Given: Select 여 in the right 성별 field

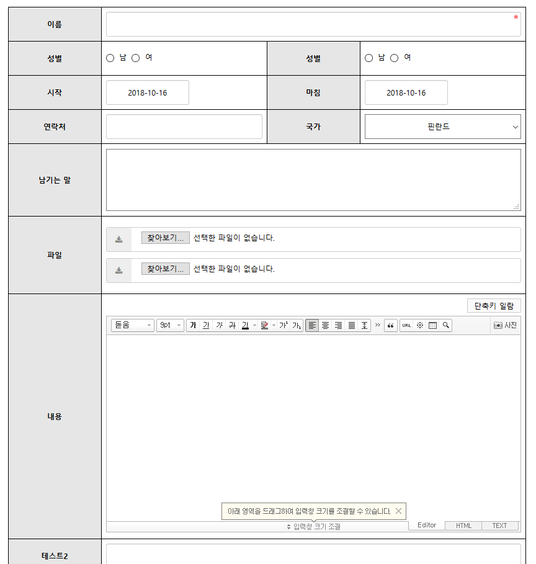Looking at the screenshot, I should (x=395, y=58).
